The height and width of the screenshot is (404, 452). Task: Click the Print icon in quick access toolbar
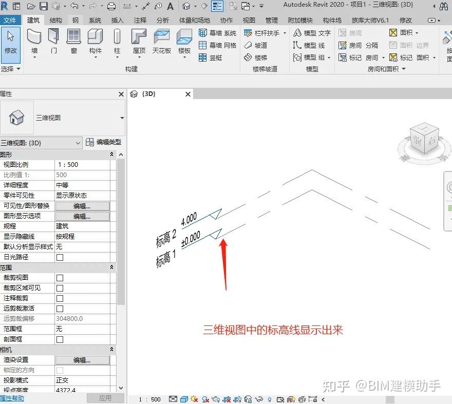tap(111, 6)
